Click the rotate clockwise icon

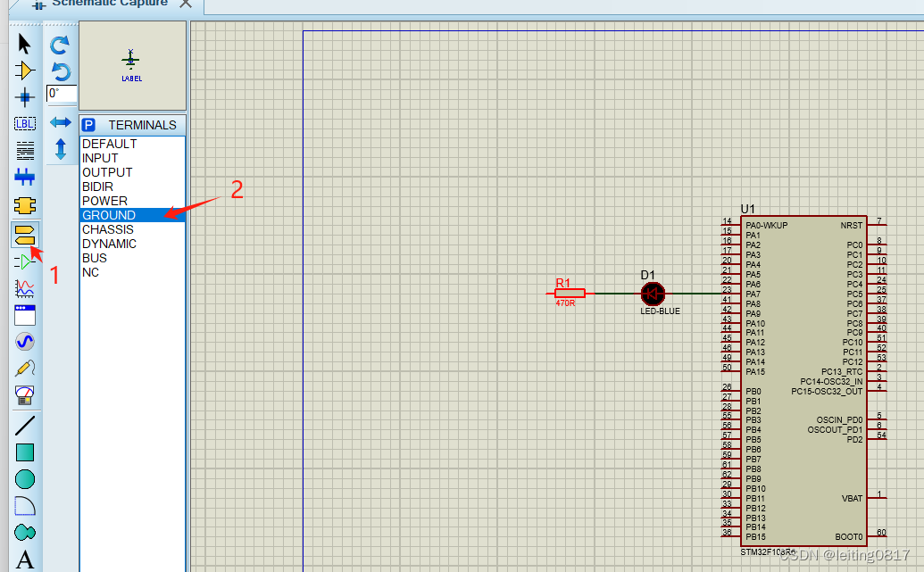[60, 45]
